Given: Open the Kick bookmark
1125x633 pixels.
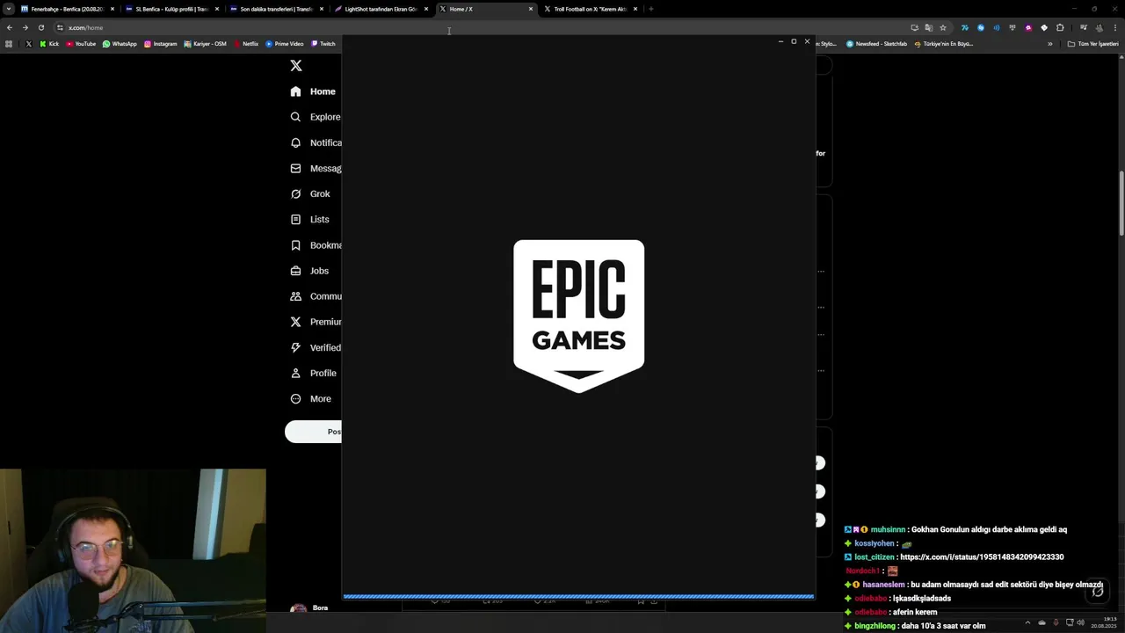Looking at the screenshot, I should 49,44.
